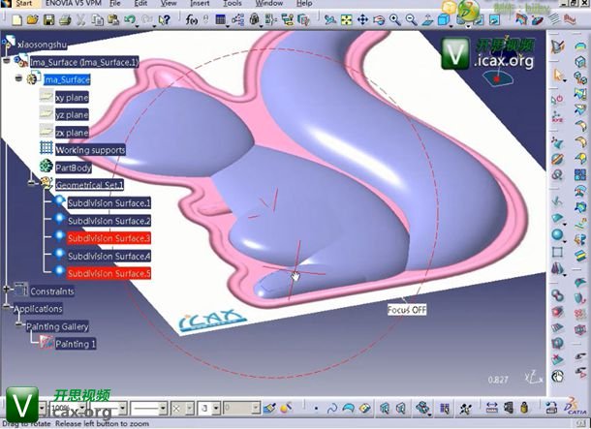Select Subdivision Surface.3 in tree
Image resolution: width=591 pixels, height=429 pixels.
tap(109, 238)
